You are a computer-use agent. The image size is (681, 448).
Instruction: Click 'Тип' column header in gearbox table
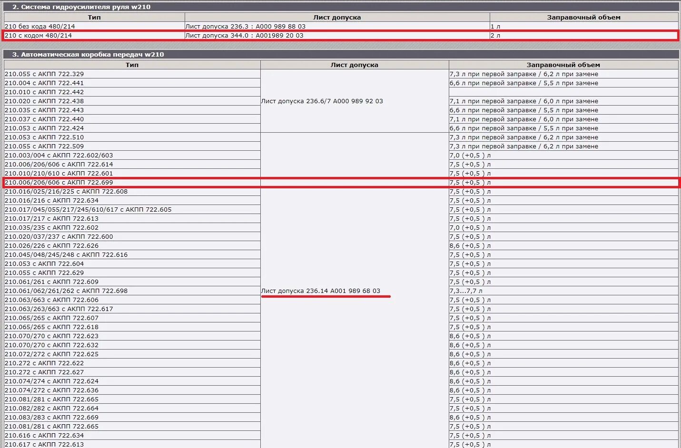(132, 65)
